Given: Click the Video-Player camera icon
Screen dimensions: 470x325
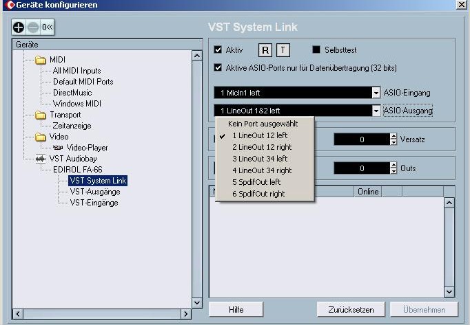Looking at the screenshot, I should point(58,148).
